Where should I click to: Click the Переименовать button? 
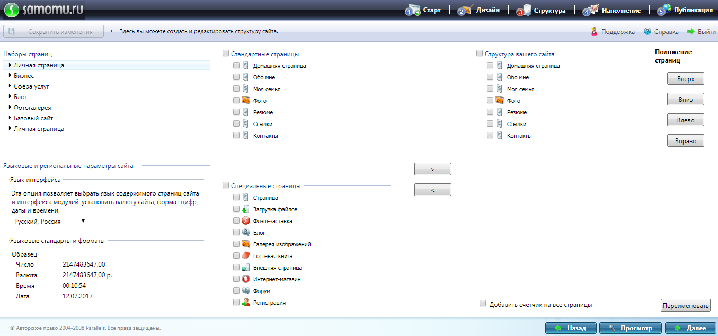click(685, 305)
